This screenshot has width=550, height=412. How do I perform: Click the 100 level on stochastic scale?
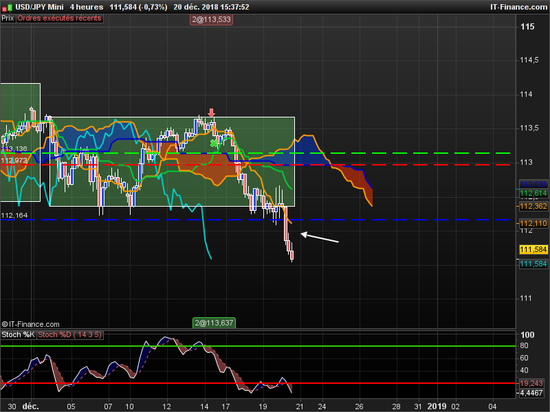pos(527,335)
